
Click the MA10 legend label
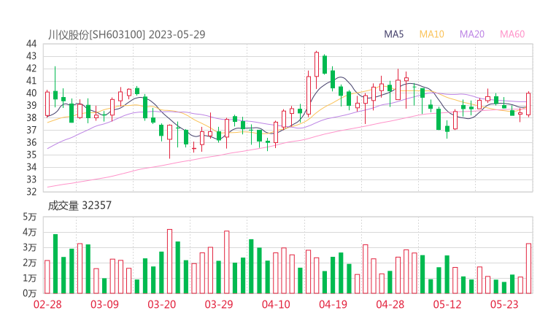[431, 34]
